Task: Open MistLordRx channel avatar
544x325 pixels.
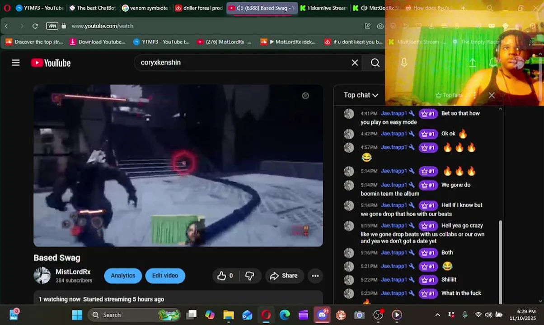Action: [x=42, y=275]
